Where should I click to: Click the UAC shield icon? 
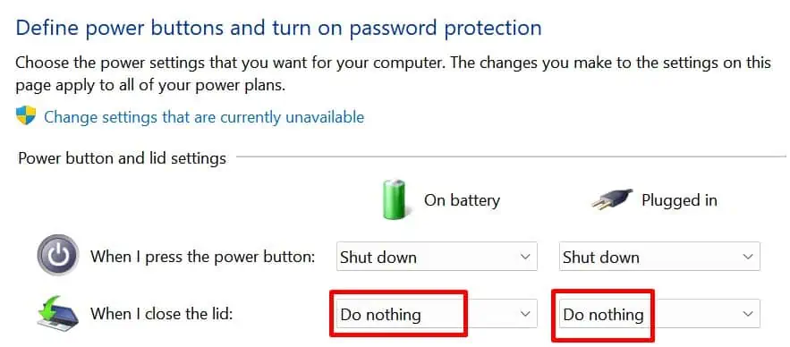click(x=26, y=116)
